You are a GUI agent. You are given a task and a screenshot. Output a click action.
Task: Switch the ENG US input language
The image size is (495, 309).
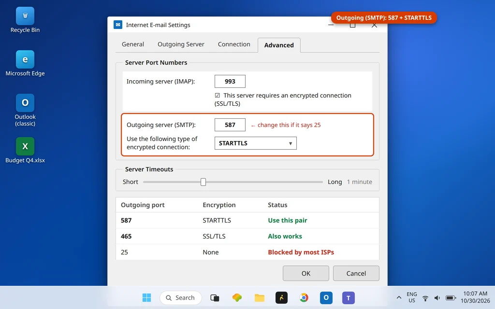click(412, 297)
